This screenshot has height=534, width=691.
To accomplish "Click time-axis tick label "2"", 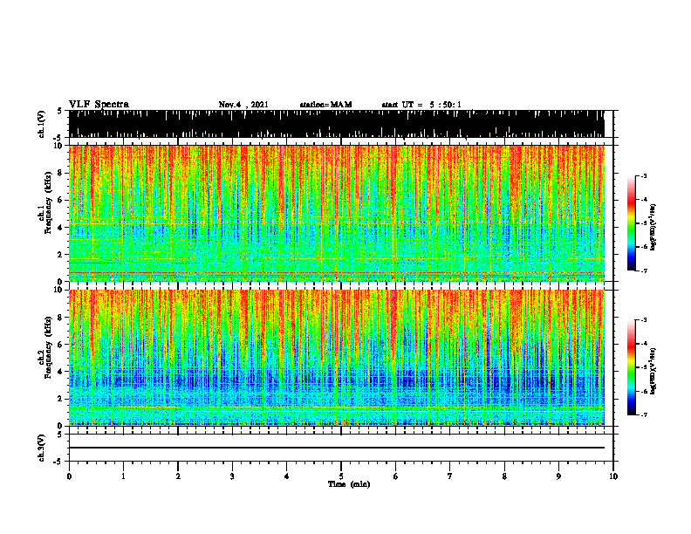I will point(178,476).
